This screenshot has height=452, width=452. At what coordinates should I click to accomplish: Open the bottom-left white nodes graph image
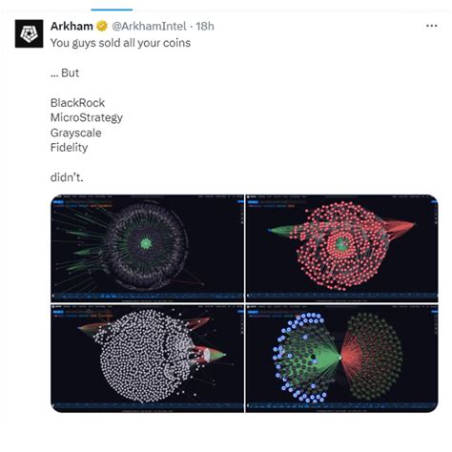[147, 359]
